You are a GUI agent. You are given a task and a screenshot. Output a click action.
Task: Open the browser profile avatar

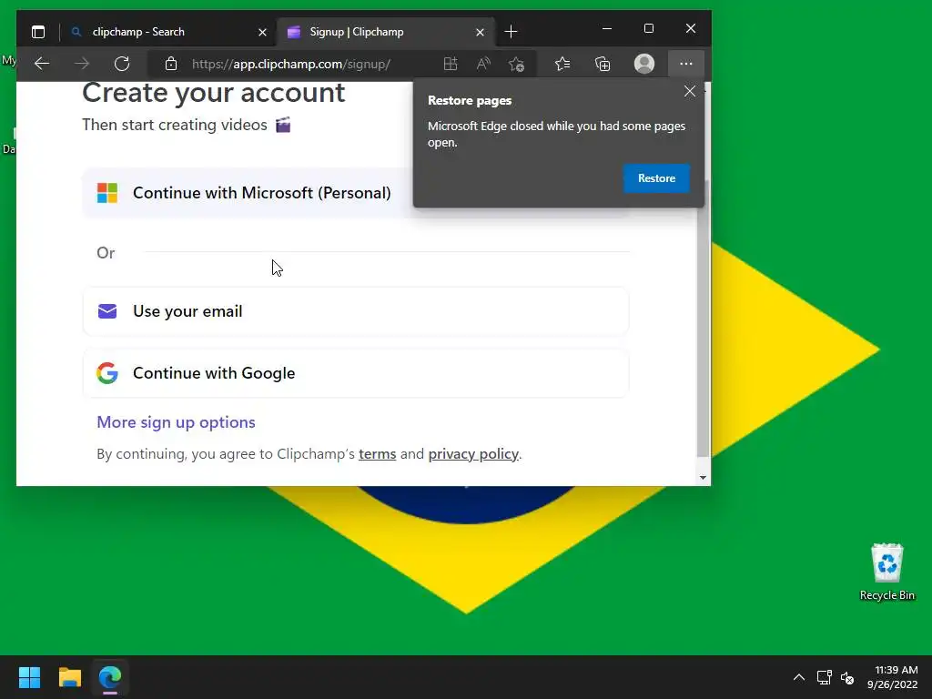click(644, 64)
